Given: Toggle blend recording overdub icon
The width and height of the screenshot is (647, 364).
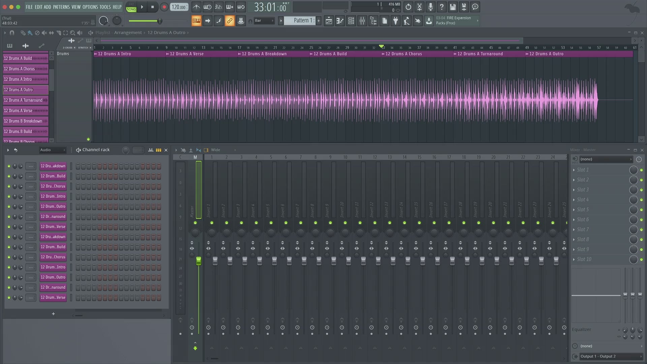Looking at the screenshot, I should click(x=230, y=7).
